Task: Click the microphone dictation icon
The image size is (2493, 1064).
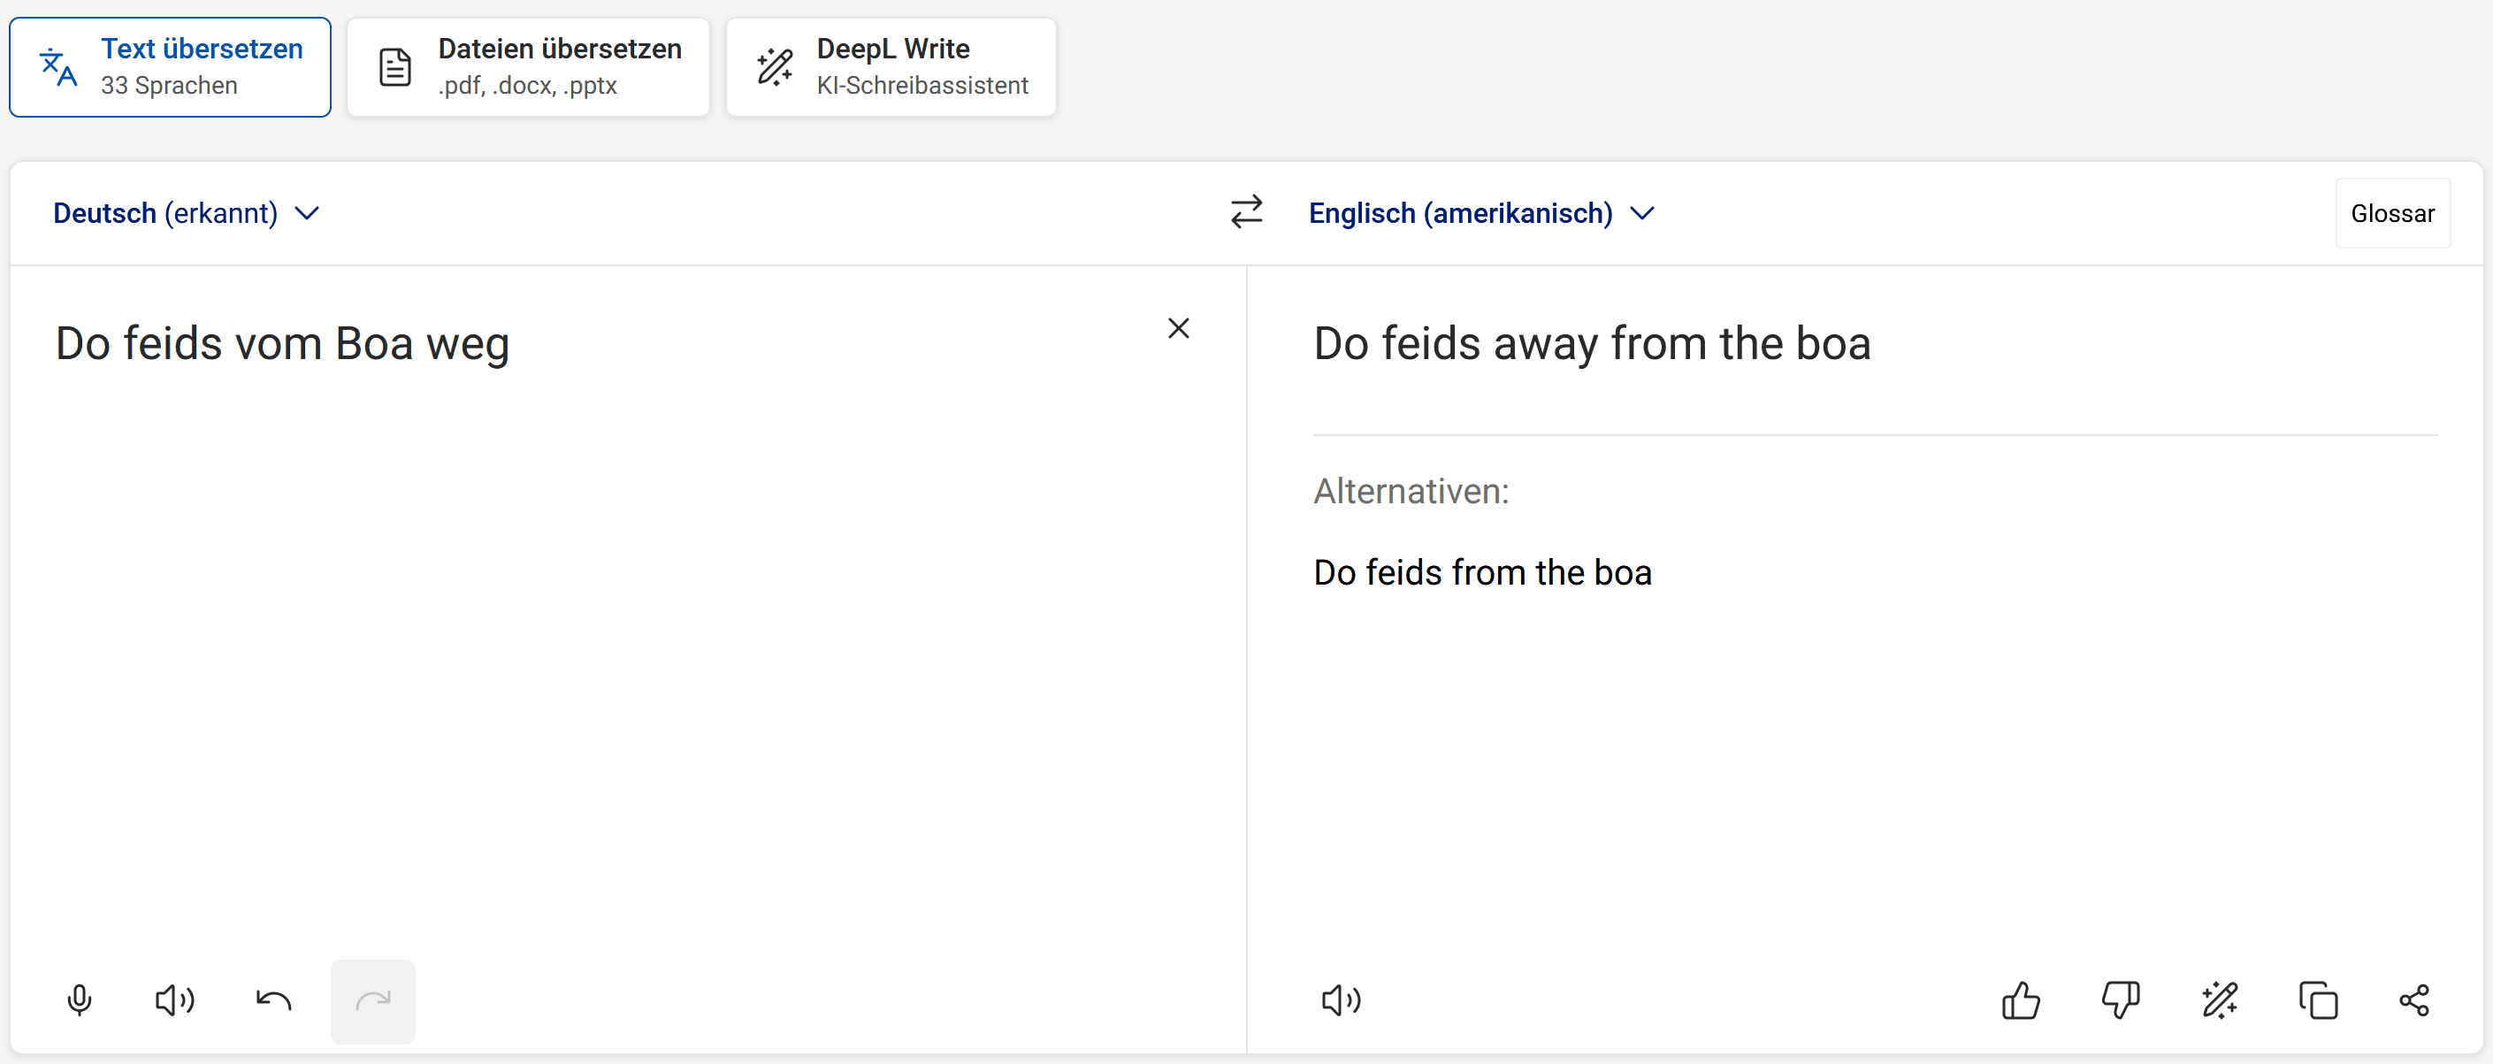Action: coord(80,1000)
